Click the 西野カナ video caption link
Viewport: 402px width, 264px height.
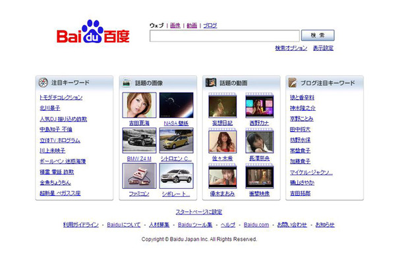pyautogui.click(x=260, y=123)
